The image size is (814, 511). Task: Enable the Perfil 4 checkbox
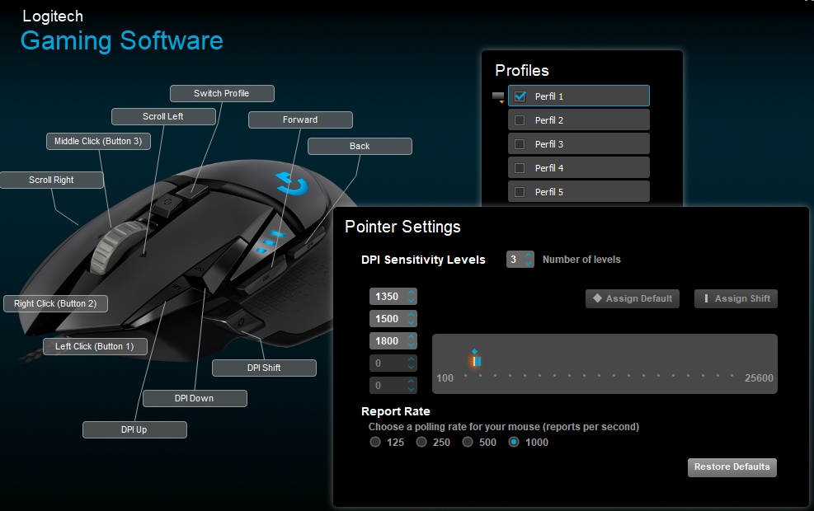[x=519, y=168]
